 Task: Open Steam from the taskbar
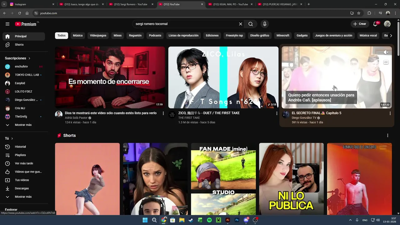tap(191, 220)
